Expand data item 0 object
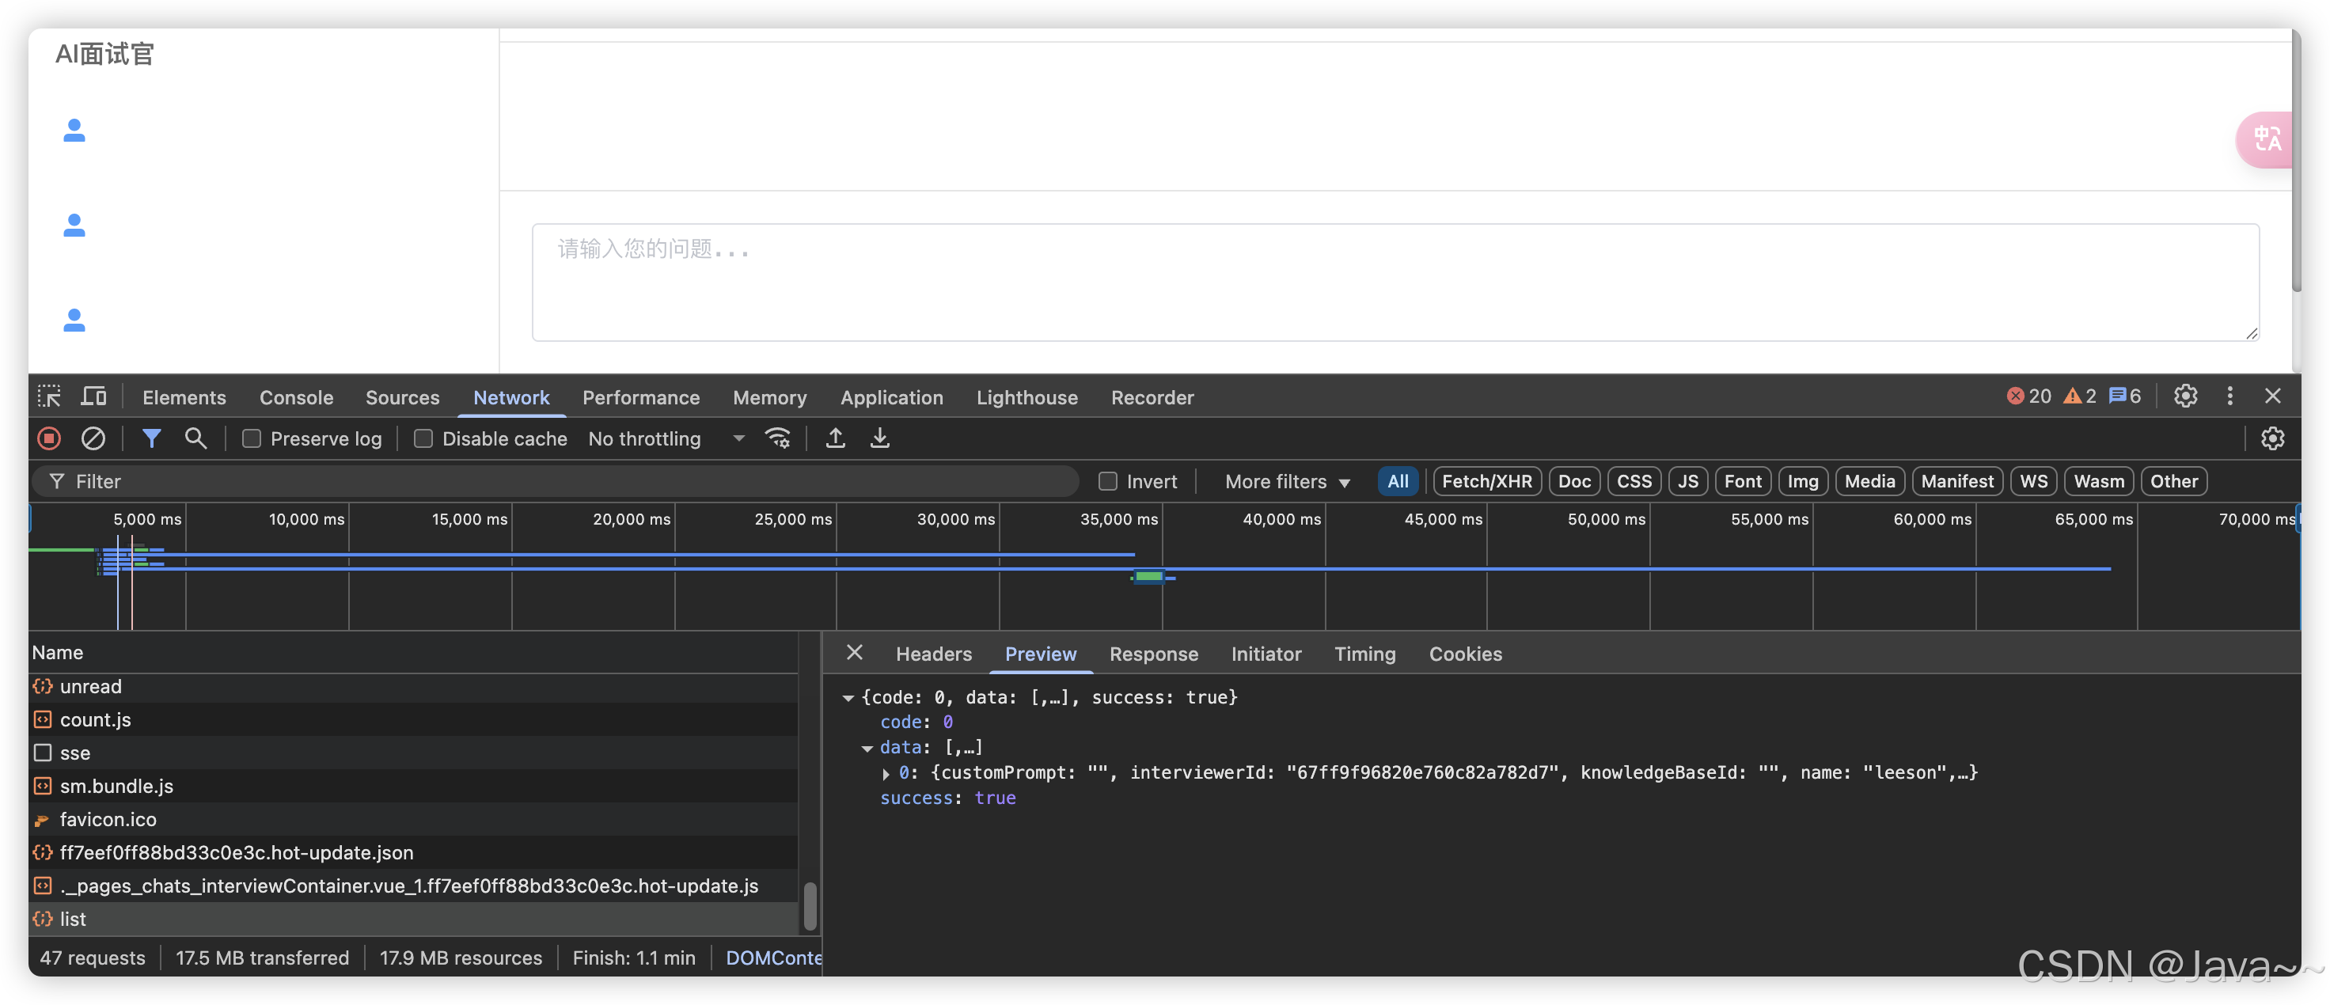The height and width of the screenshot is (1005, 2330). [886, 773]
